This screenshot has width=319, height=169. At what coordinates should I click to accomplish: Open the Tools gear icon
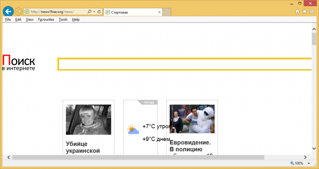coord(312,12)
